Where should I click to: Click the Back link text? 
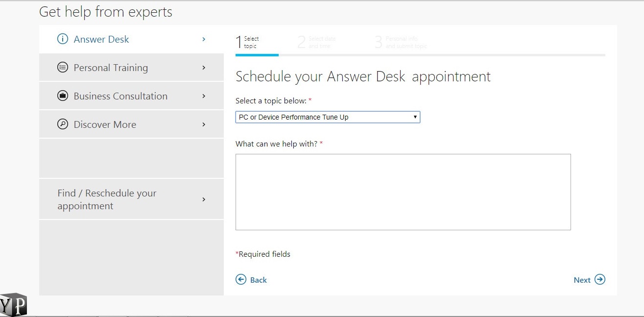[258, 280]
